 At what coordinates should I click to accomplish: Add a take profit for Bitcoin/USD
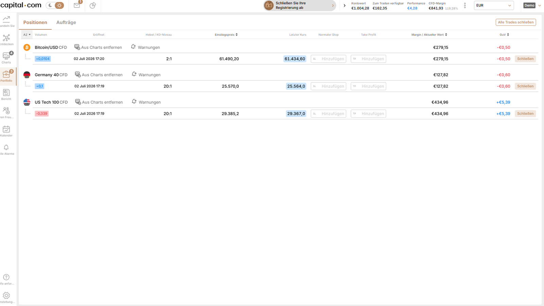coord(368,59)
